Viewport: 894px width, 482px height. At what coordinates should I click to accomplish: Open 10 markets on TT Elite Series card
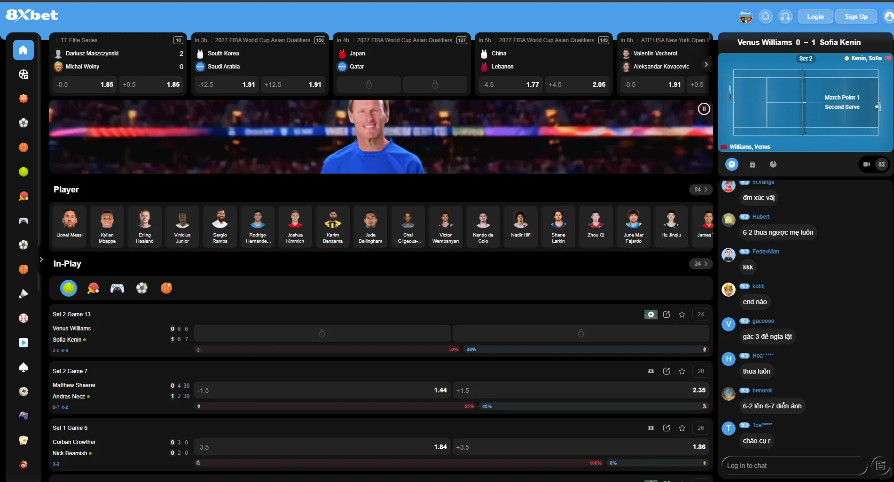click(178, 40)
